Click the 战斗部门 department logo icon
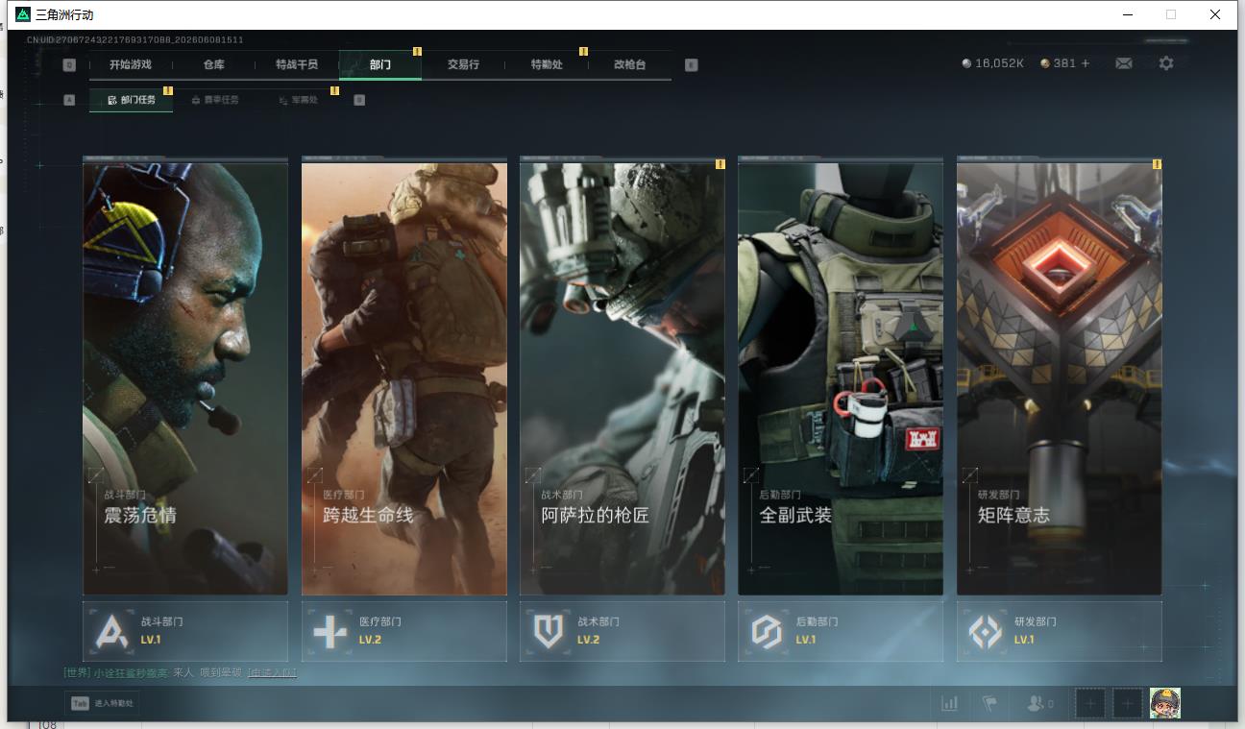Image resolution: width=1245 pixels, height=729 pixels. 111,632
